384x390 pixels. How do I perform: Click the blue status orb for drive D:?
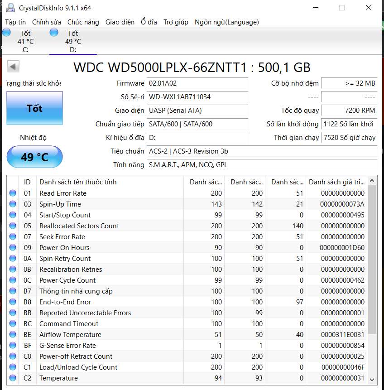click(x=54, y=32)
